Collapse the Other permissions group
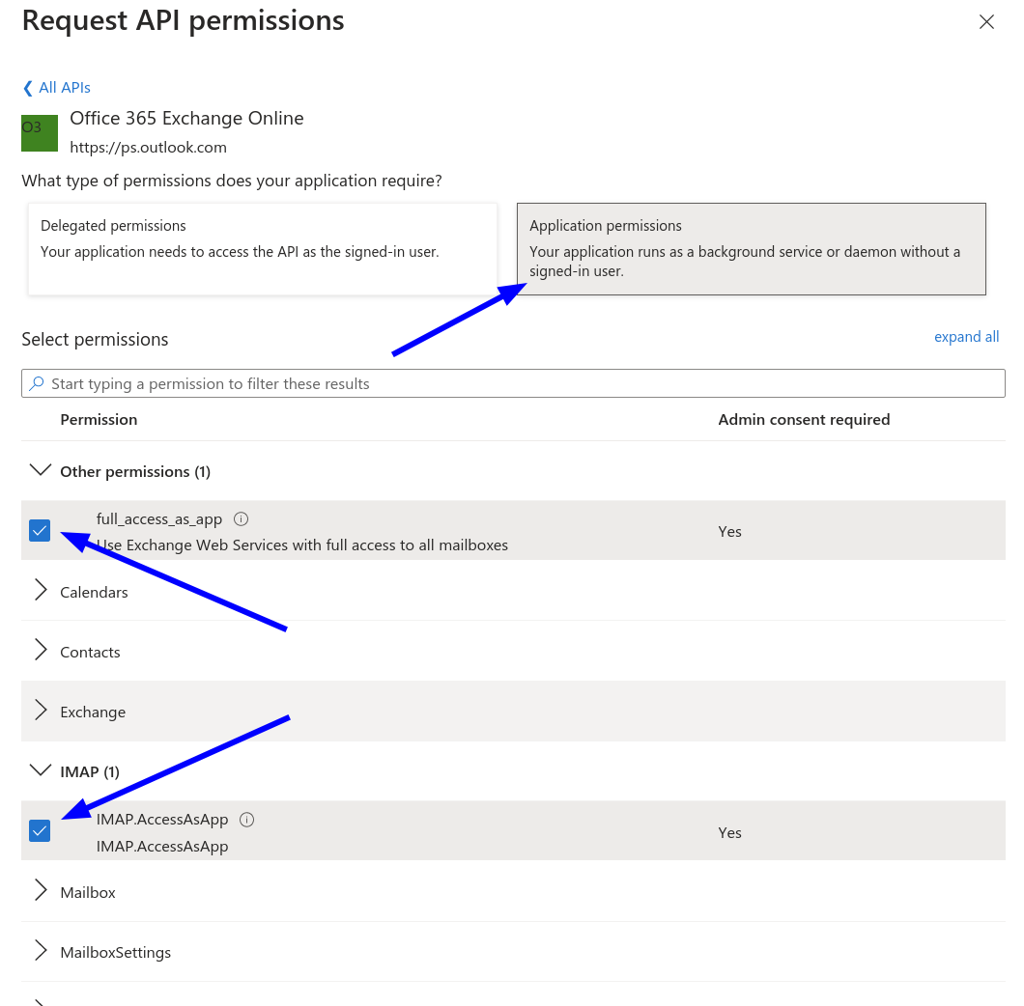This screenshot has height=1006, width=1024. pyautogui.click(x=41, y=471)
